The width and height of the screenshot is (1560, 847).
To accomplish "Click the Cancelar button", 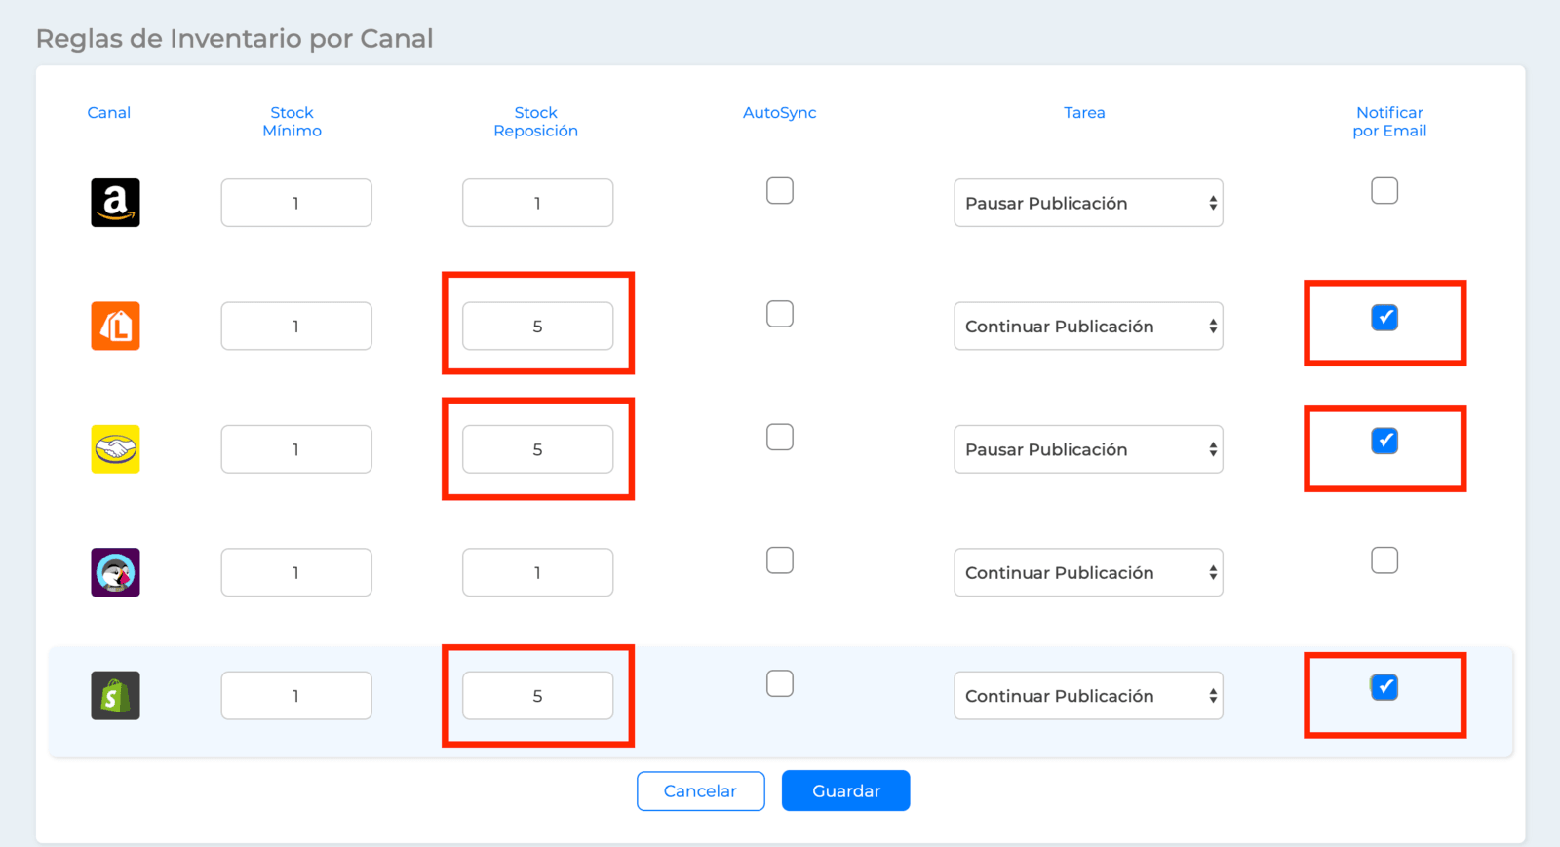I will click(700, 790).
